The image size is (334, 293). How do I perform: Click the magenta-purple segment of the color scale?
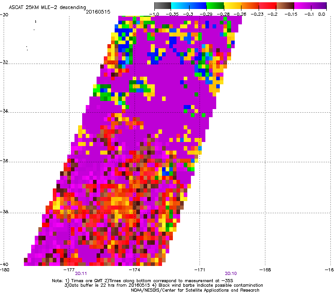click(x=310, y=5)
